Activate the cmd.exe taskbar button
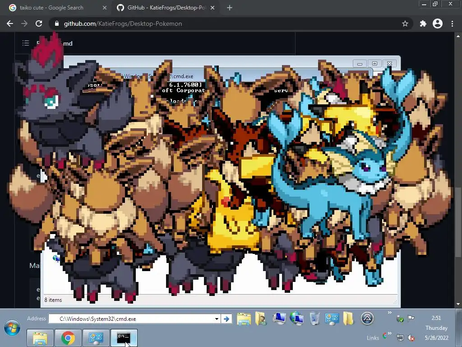The image size is (462, 347). coord(124,338)
